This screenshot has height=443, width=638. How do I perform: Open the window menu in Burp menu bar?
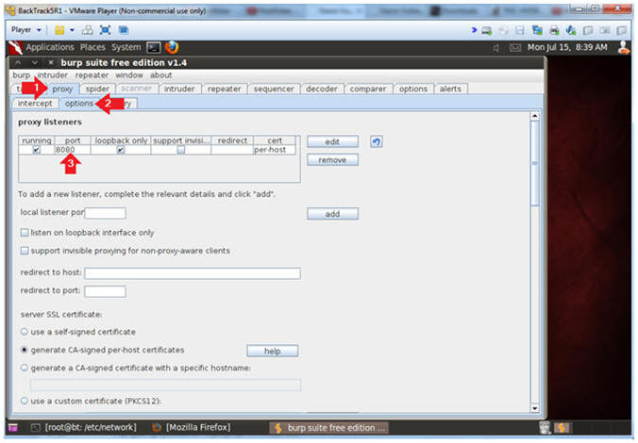click(129, 75)
